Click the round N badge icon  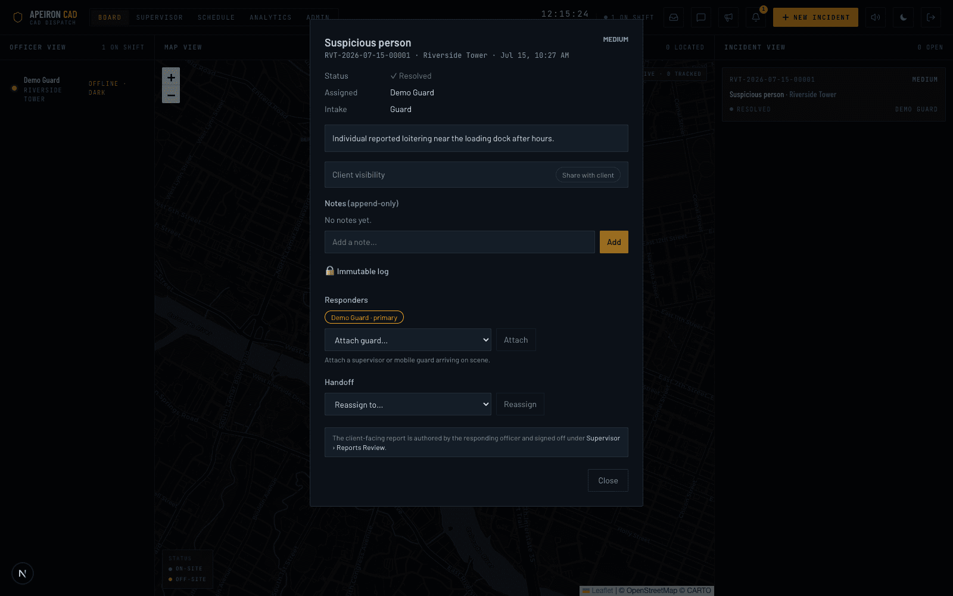tap(23, 573)
